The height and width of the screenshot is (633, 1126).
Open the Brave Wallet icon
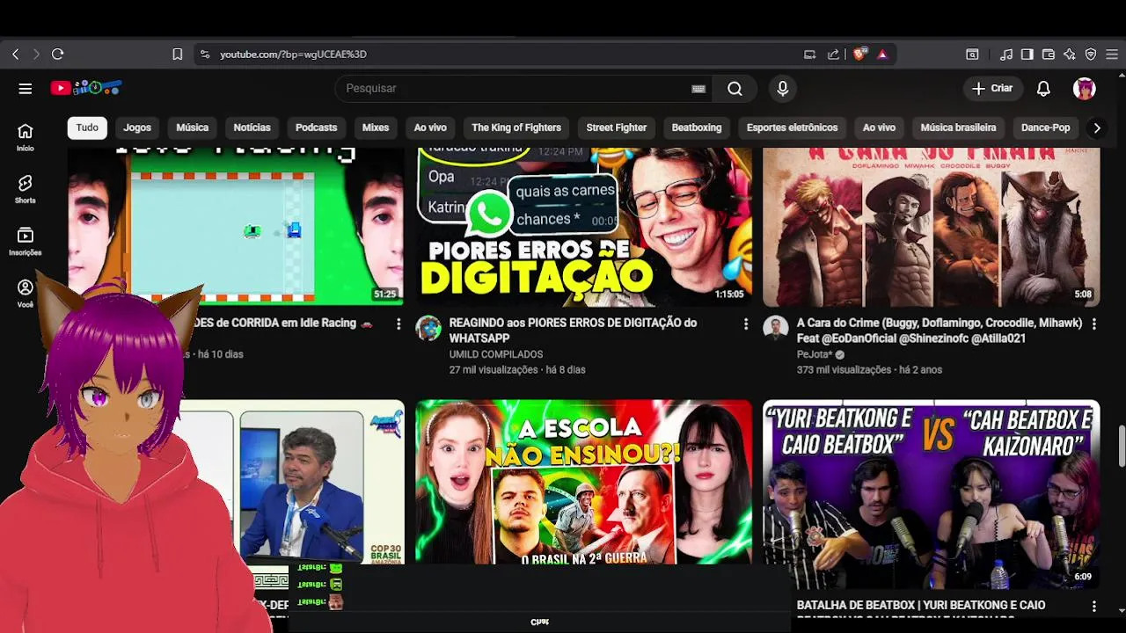tap(1049, 55)
